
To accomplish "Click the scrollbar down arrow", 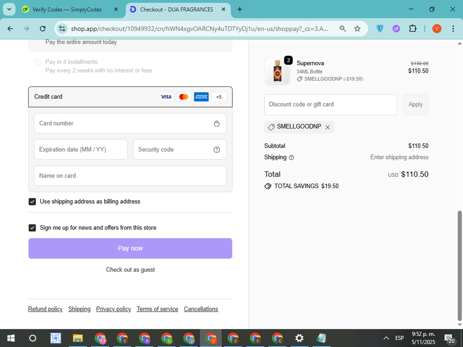I will pos(460,325).
